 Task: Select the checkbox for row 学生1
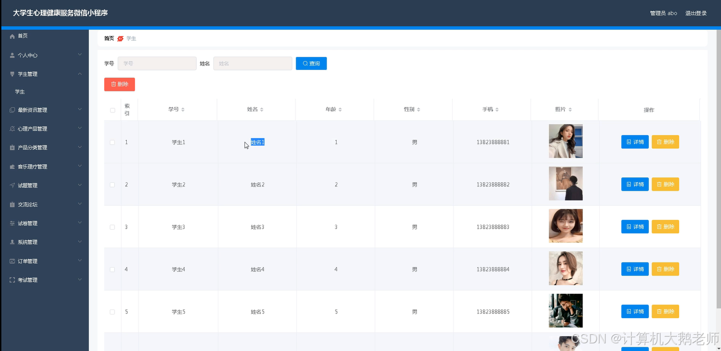[x=112, y=142]
